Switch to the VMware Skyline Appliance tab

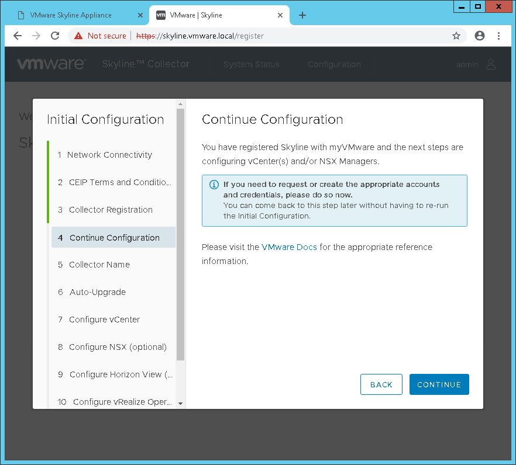tap(80, 15)
